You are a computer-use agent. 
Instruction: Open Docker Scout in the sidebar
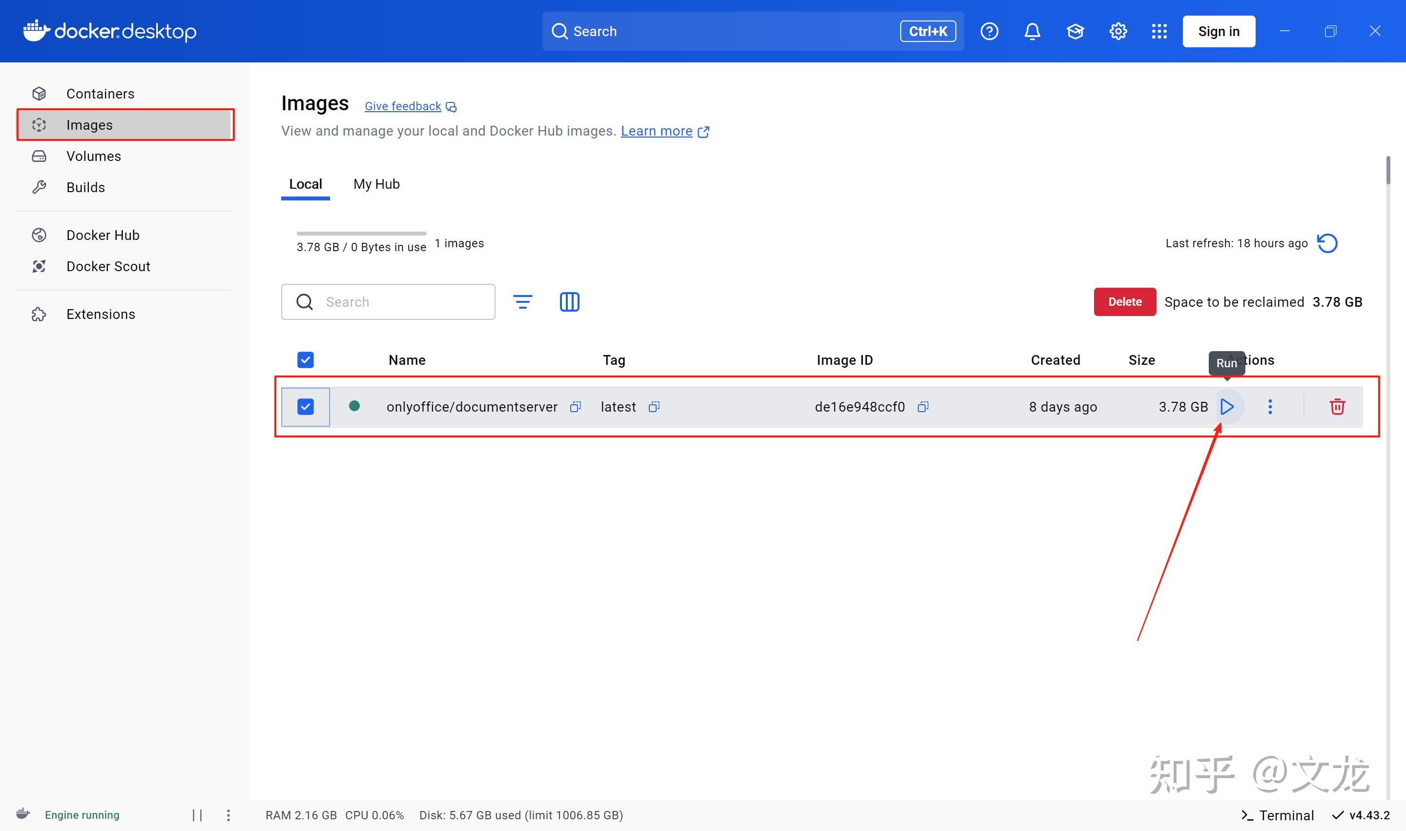coord(124,266)
